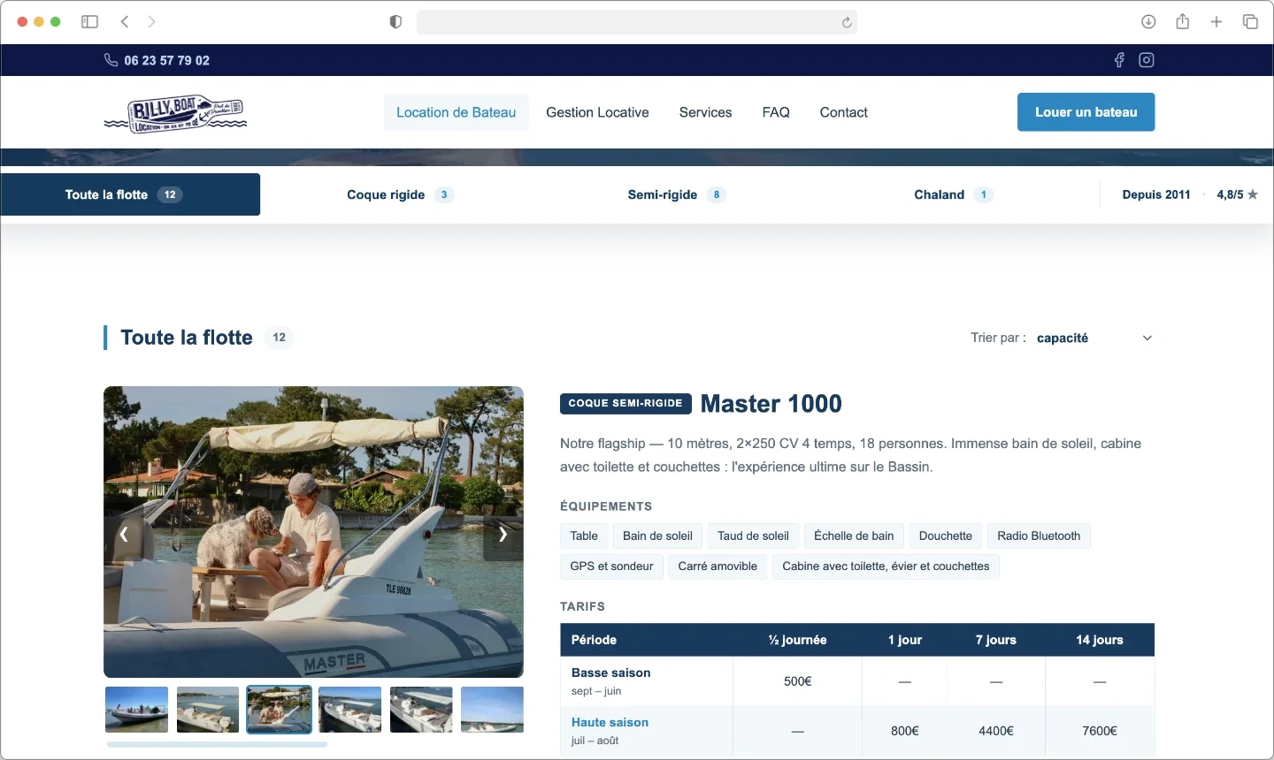Click the phone icon in the top bar

tap(111, 60)
